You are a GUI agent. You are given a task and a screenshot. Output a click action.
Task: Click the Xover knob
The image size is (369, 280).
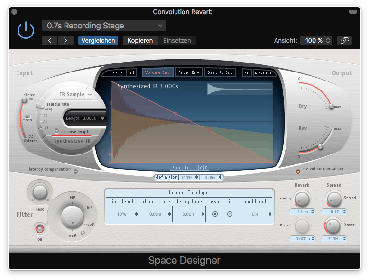(x=333, y=226)
